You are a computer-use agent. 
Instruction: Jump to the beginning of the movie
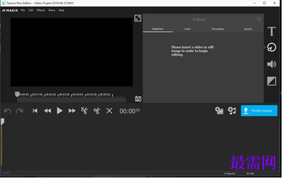[35, 111]
